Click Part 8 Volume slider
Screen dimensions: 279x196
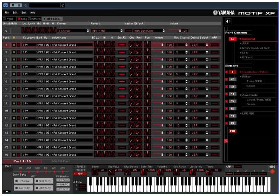pos(158,96)
